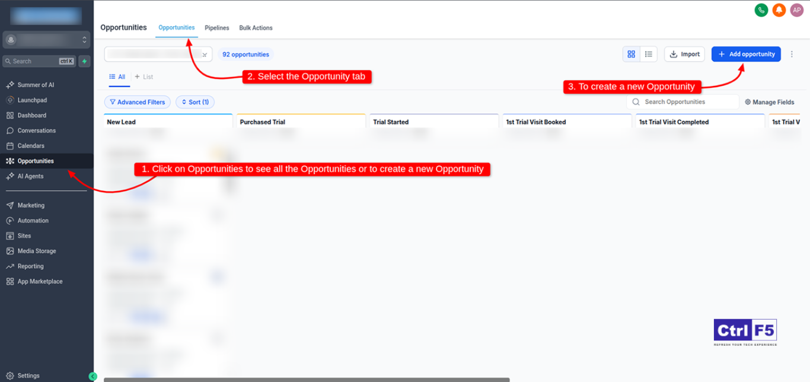
Task: Open the Bulk Actions tab
Action: click(256, 28)
